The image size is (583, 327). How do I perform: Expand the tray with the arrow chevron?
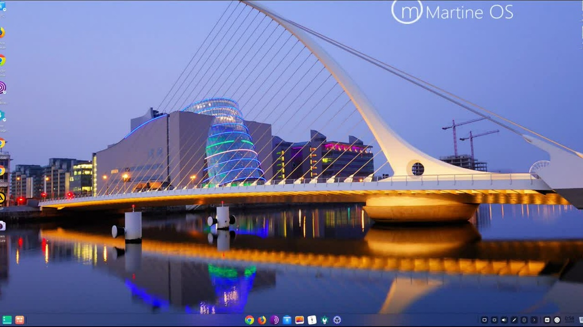coord(534,320)
